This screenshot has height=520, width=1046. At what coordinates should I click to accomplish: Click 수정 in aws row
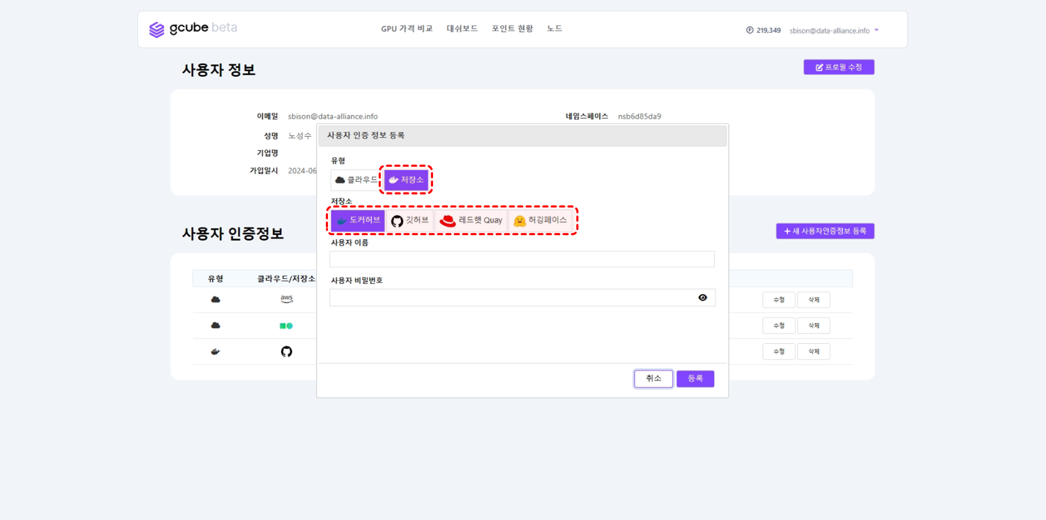[779, 299]
